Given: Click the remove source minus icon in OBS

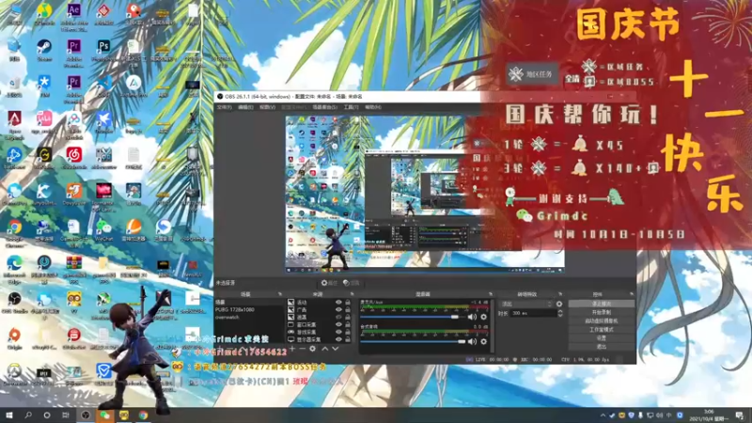Looking at the screenshot, I should click(302, 349).
